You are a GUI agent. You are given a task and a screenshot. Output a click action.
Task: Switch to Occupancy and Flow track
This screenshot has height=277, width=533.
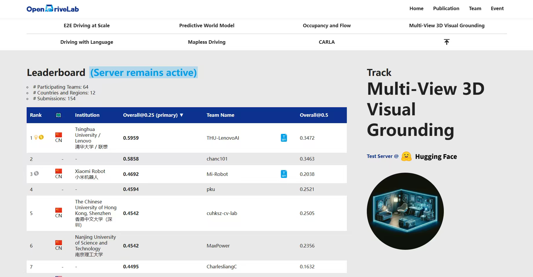[327, 25]
